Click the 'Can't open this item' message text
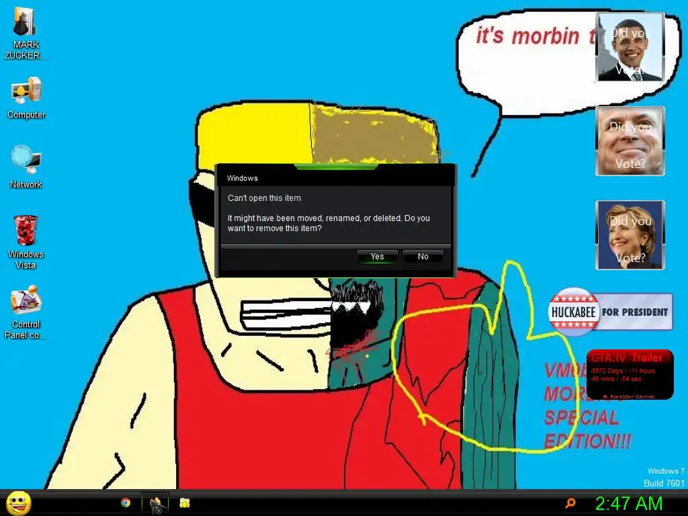 click(264, 198)
